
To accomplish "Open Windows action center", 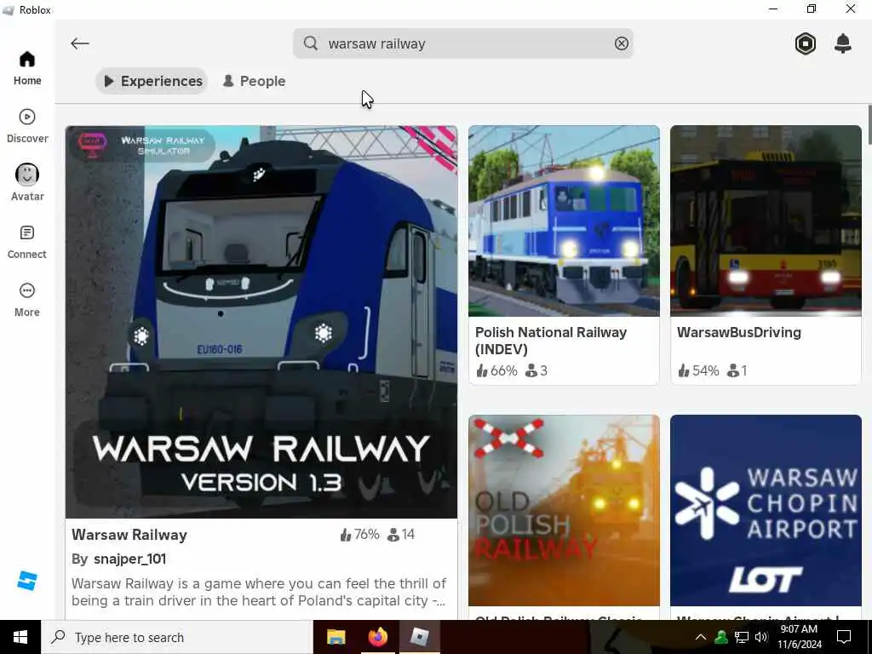I will coord(844,637).
